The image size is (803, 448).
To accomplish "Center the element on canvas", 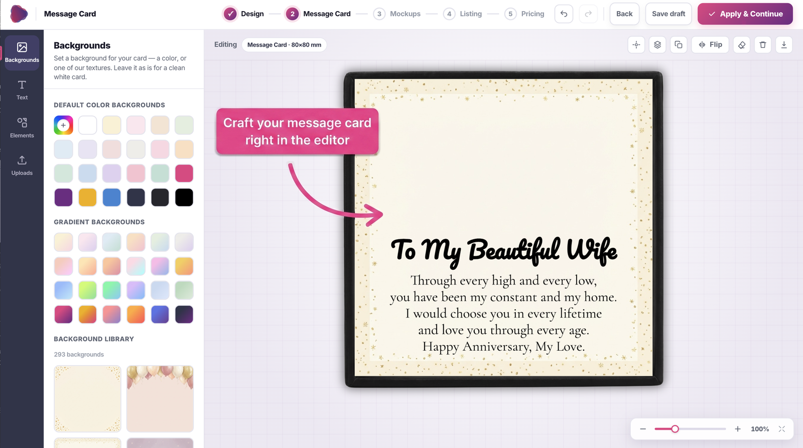I will point(636,45).
